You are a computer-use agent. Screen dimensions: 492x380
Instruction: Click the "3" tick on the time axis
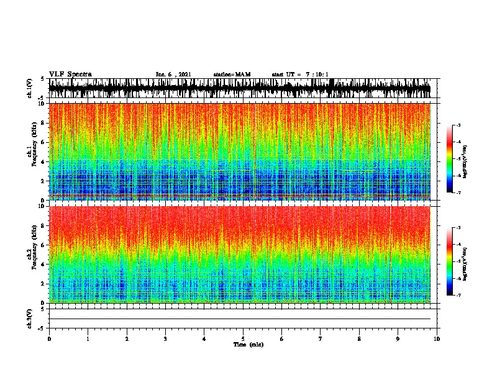pyautogui.click(x=165, y=338)
